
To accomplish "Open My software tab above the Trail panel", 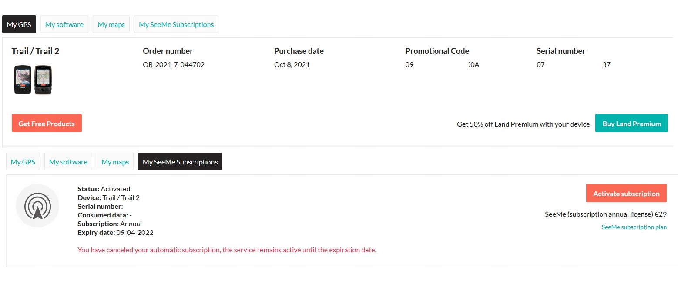I will [x=64, y=24].
